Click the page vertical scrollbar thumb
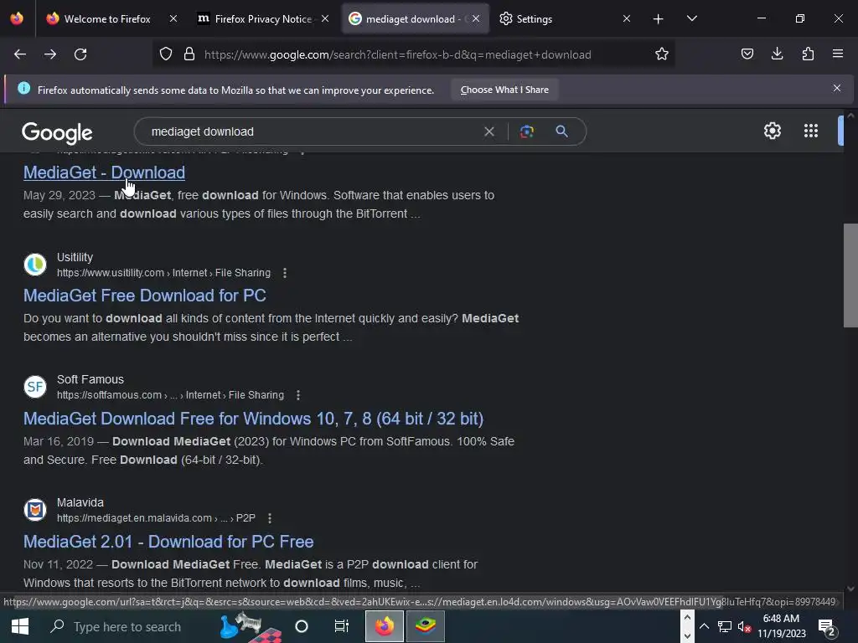 (x=850, y=275)
